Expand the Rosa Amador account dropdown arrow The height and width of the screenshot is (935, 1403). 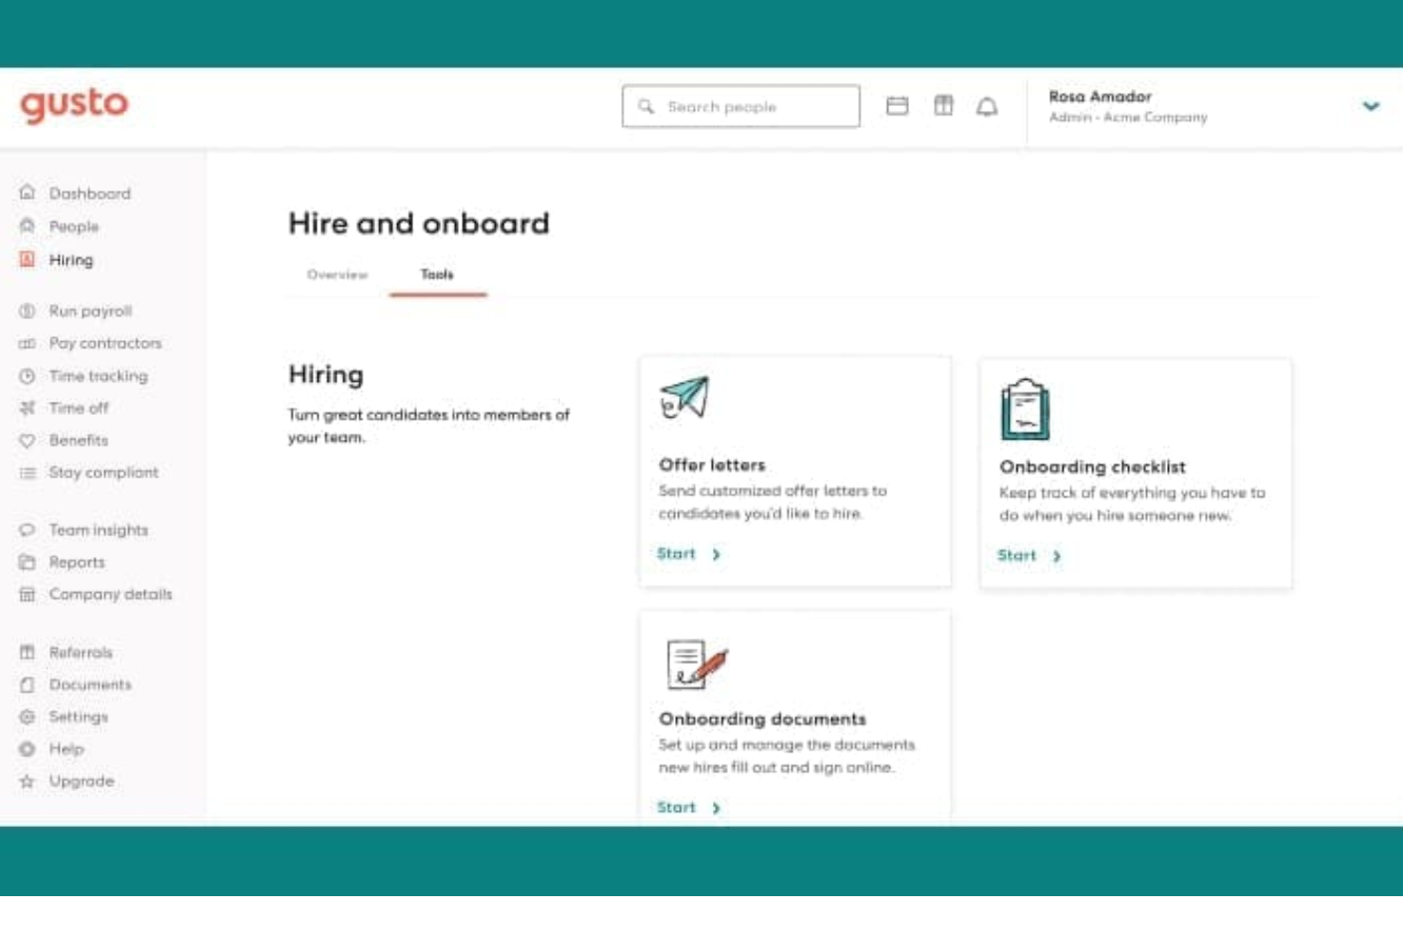coord(1371,106)
